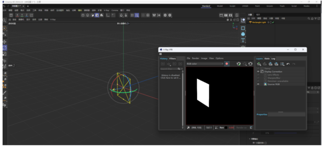The image size is (322, 146).
Task: Start render with VFB teapot icon
Action: (239, 64)
